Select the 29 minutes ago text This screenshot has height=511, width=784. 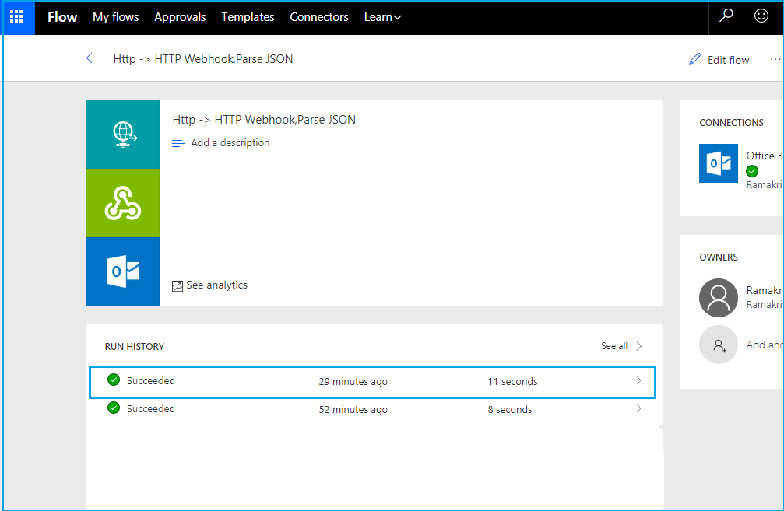tap(353, 382)
